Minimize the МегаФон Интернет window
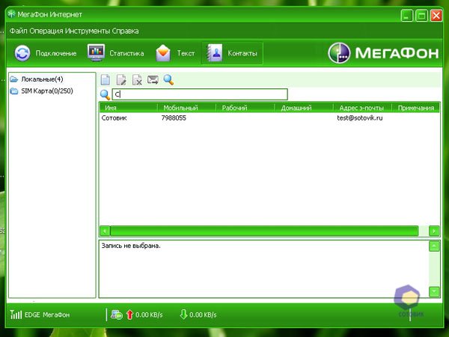 [x=406, y=16]
